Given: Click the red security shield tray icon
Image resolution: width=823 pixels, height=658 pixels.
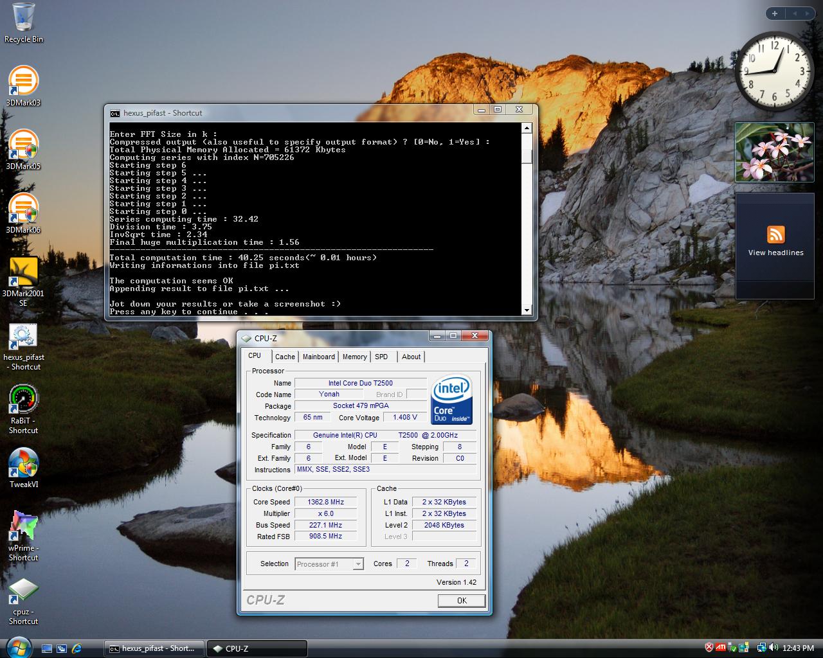Looking at the screenshot, I should [x=709, y=648].
